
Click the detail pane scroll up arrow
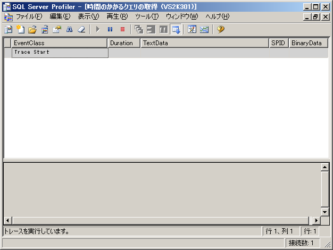click(324, 167)
